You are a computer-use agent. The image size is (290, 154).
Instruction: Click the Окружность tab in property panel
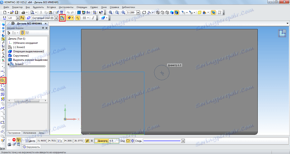tap(31, 147)
